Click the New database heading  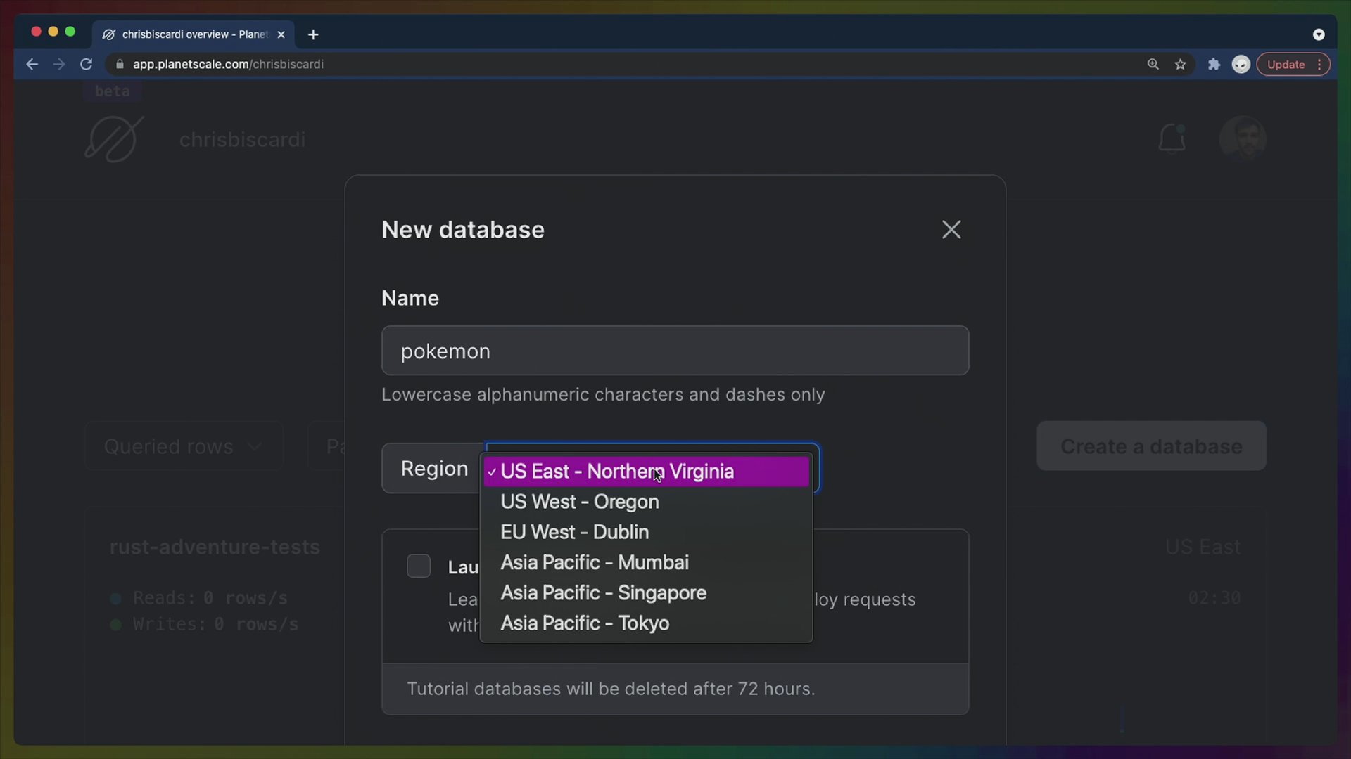click(463, 230)
